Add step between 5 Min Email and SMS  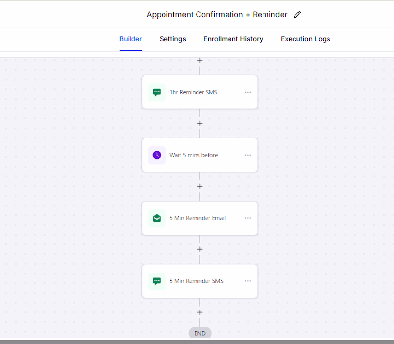coord(200,249)
